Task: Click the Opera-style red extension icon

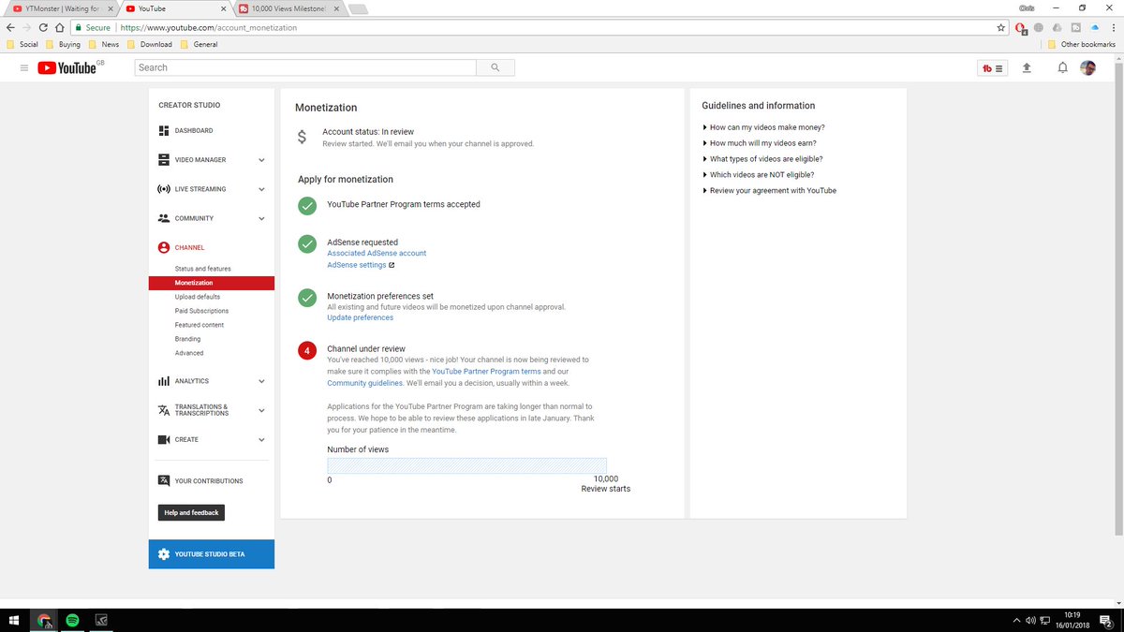Action: [1021, 28]
